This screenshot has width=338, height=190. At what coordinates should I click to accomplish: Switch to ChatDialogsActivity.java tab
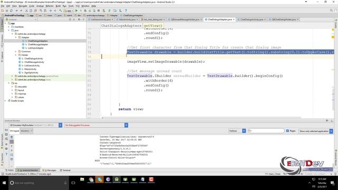(252, 20)
